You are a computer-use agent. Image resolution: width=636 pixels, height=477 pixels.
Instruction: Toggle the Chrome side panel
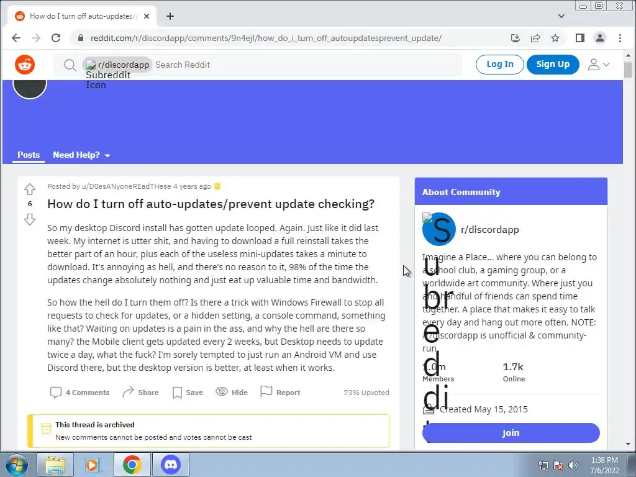point(579,38)
